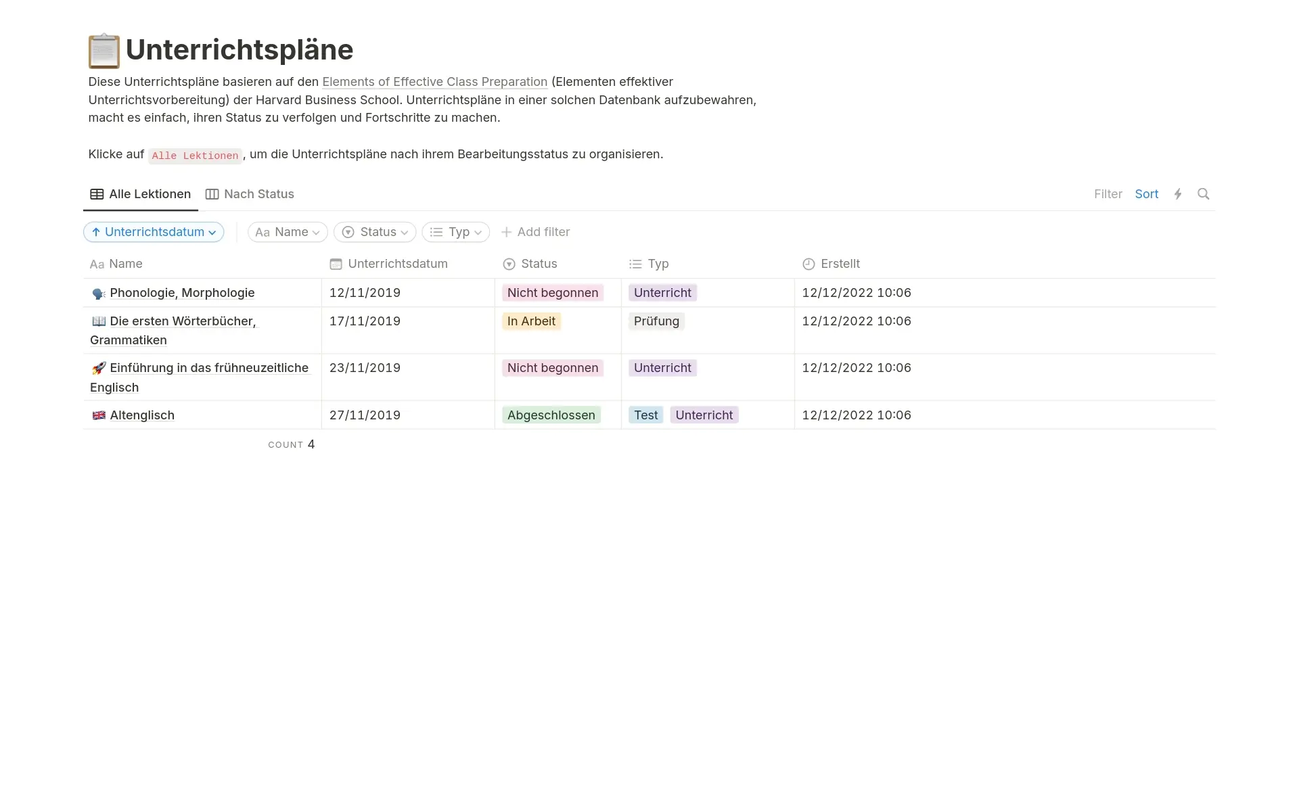The width and height of the screenshot is (1299, 811).
Task: Open the Typ filter dropdown
Action: coord(455,232)
